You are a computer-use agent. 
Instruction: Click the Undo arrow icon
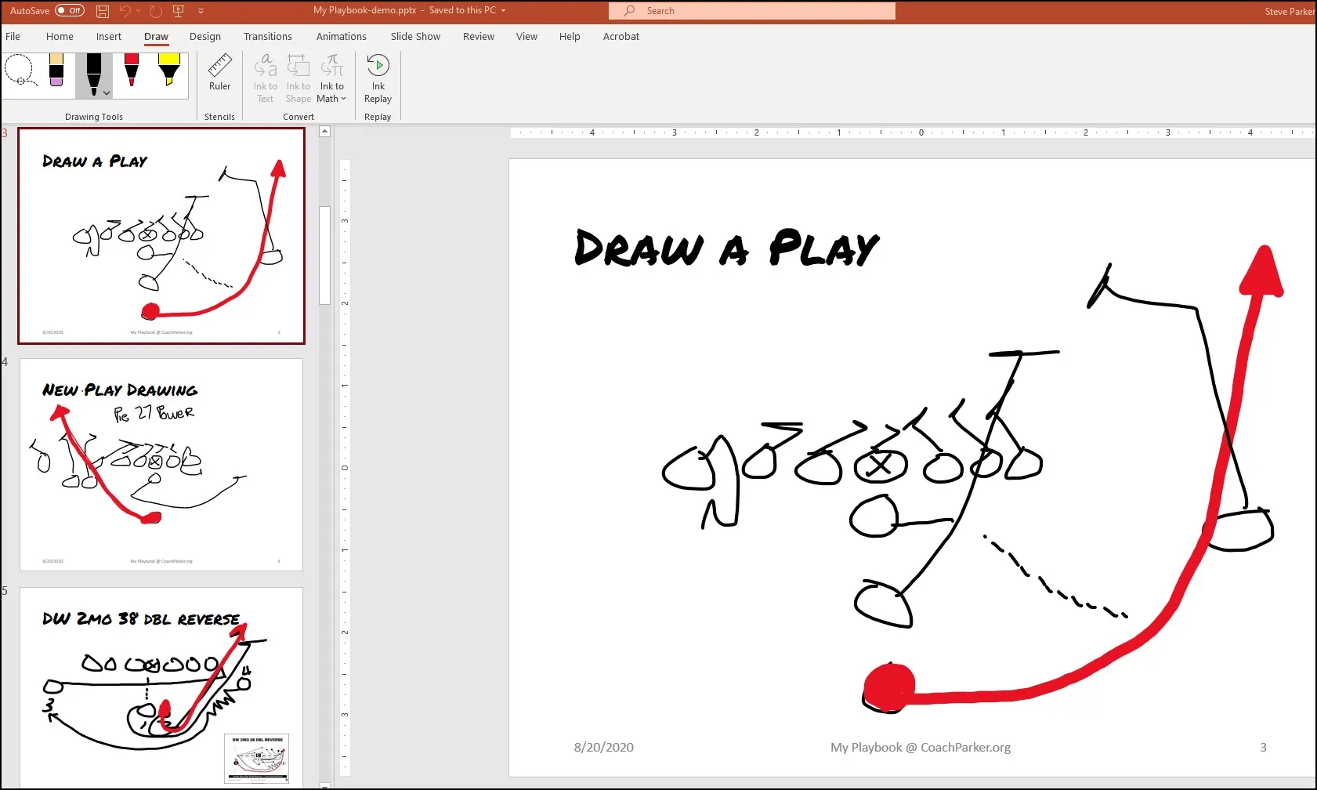125,11
